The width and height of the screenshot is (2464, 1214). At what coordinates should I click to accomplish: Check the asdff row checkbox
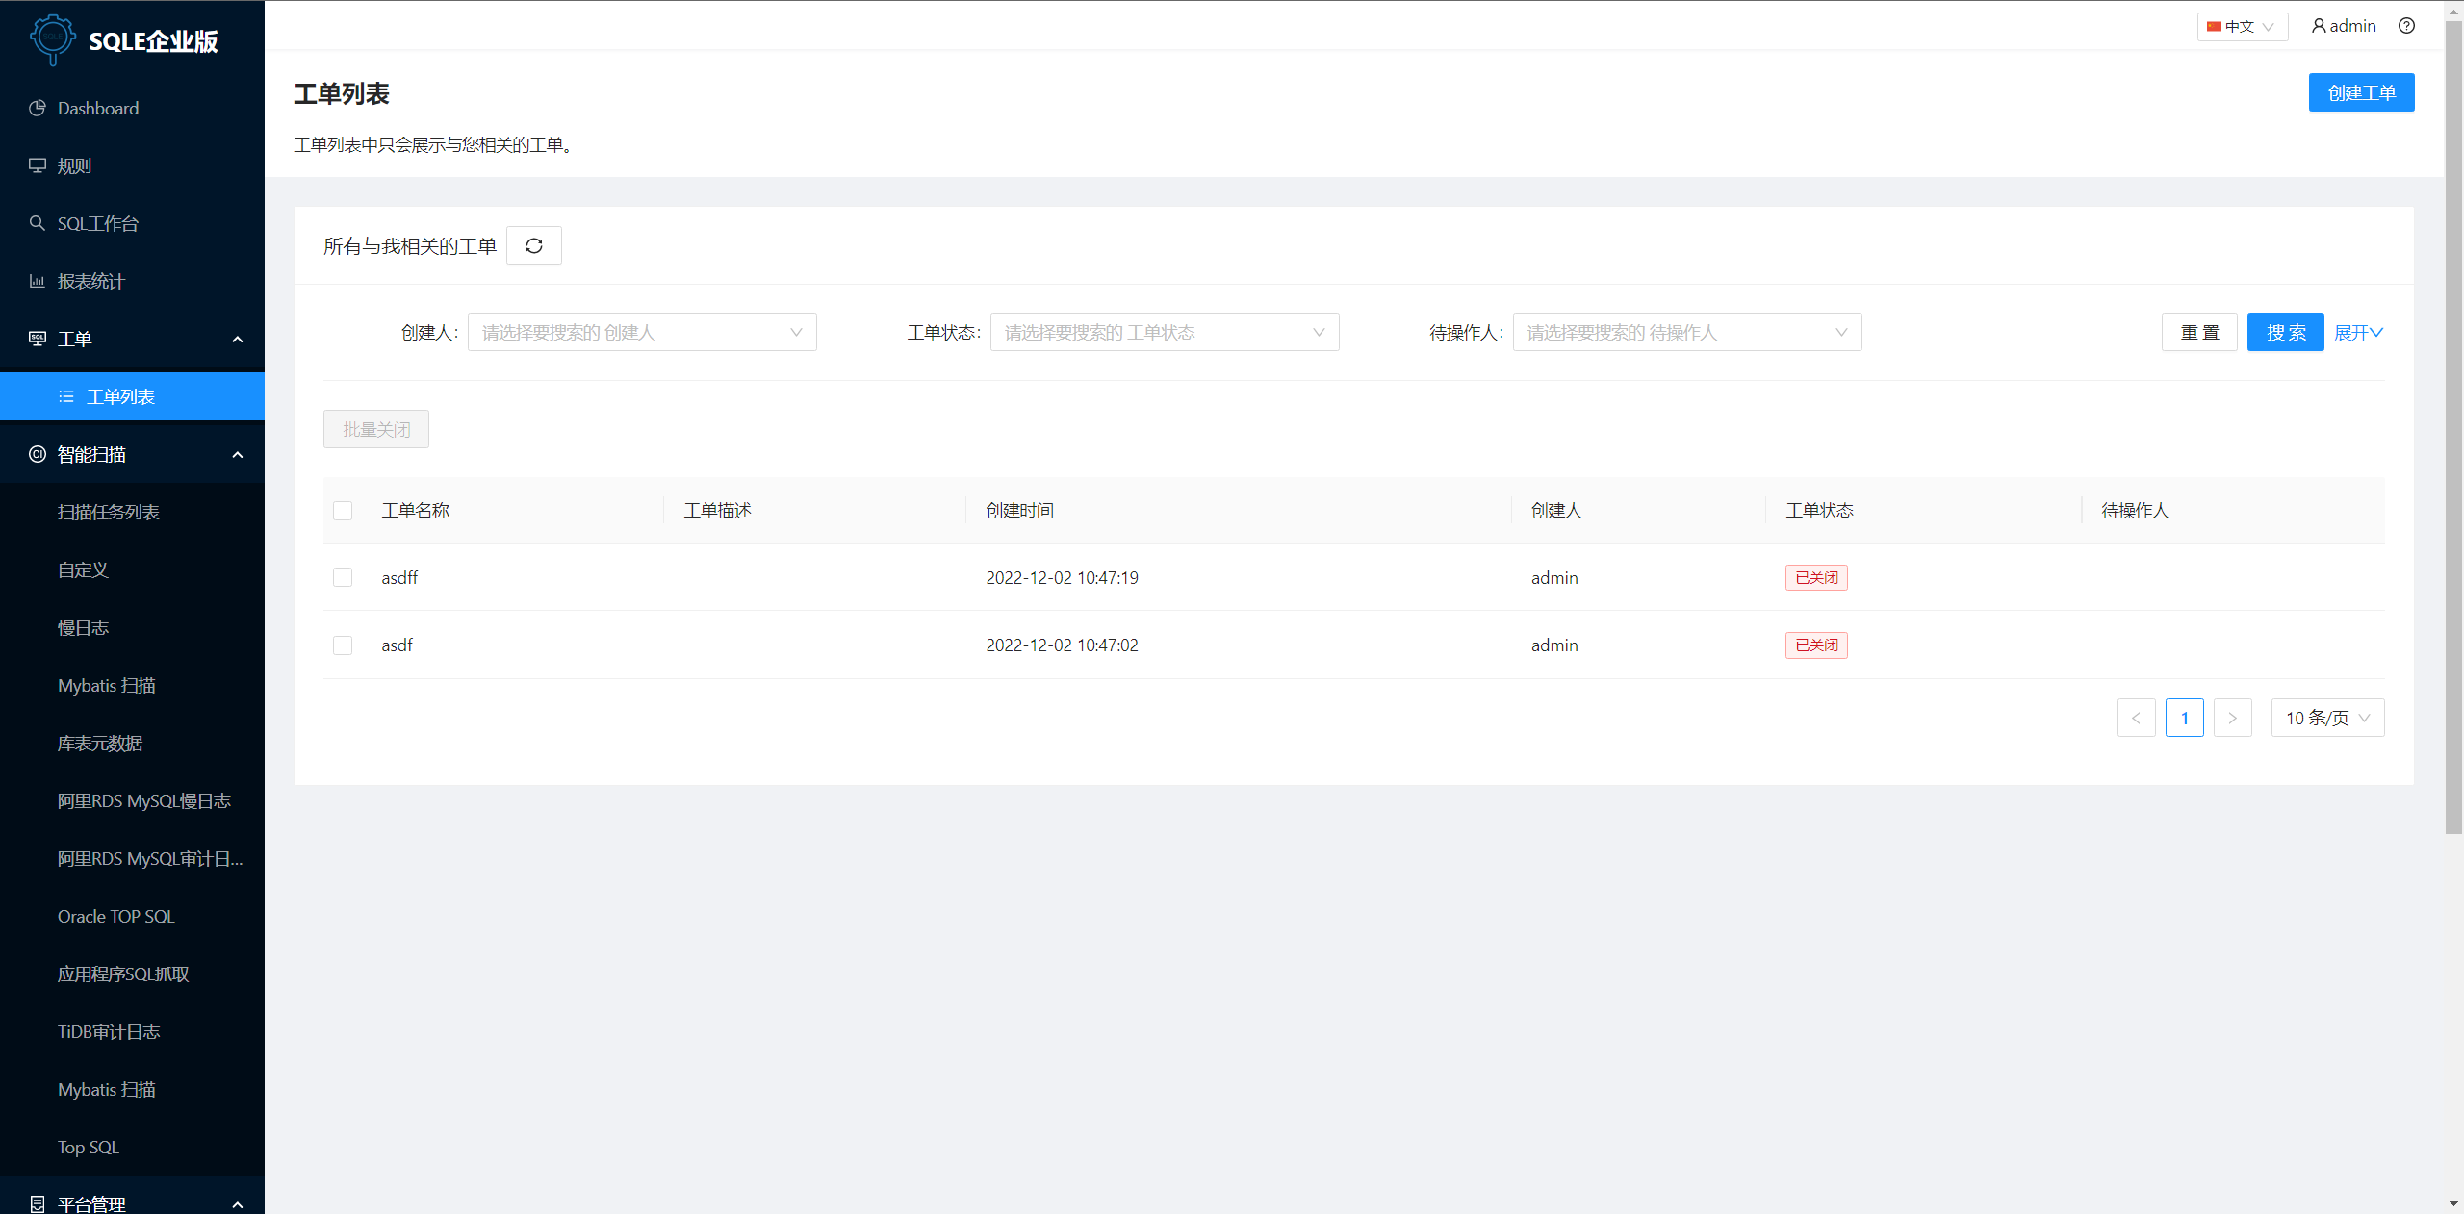click(x=343, y=577)
